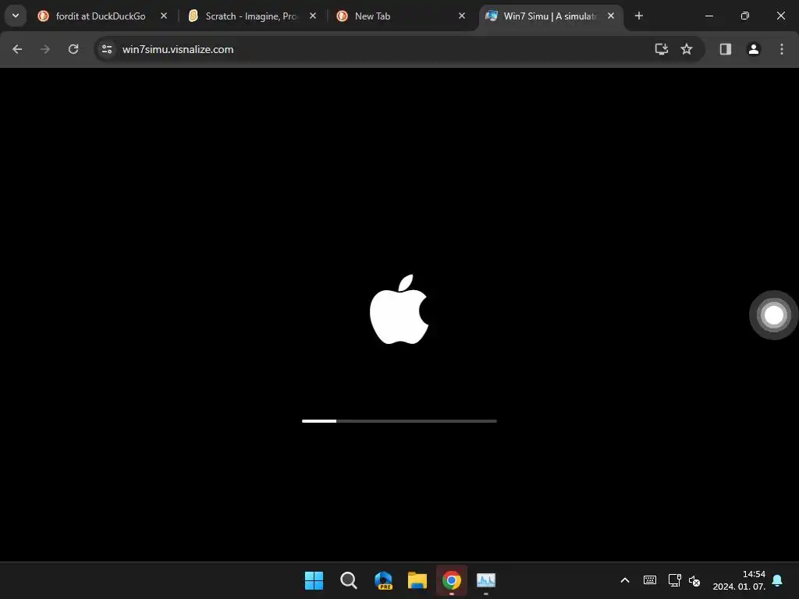Screen dimensions: 799x599
Task: Bookmark this page with the star
Action: click(x=687, y=49)
